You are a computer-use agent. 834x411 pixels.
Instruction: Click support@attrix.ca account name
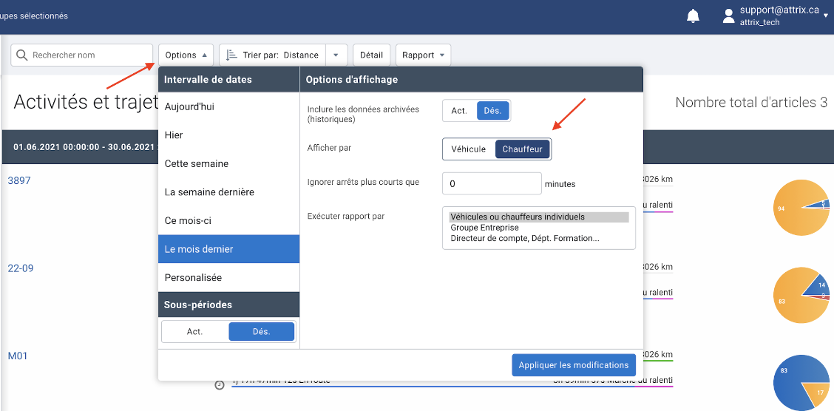click(779, 10)
